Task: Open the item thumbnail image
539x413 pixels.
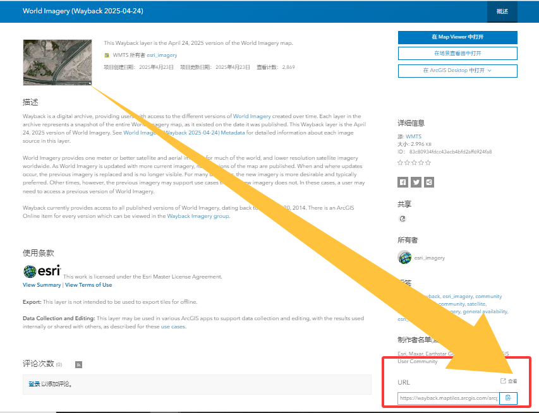Action: point(58,62)
